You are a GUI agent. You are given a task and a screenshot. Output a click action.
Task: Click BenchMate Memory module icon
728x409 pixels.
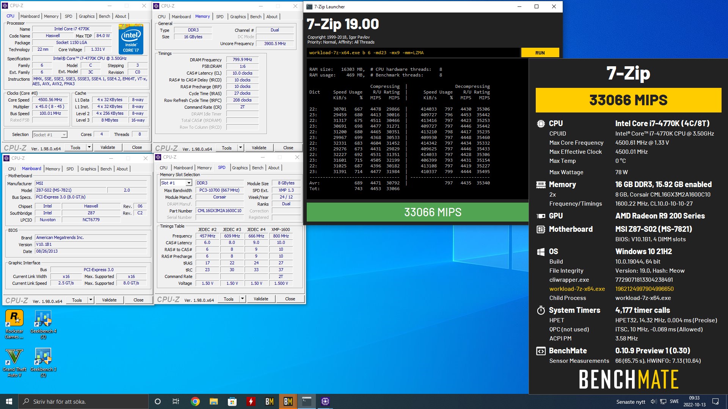pyautogui.click(x=541, y=184)
